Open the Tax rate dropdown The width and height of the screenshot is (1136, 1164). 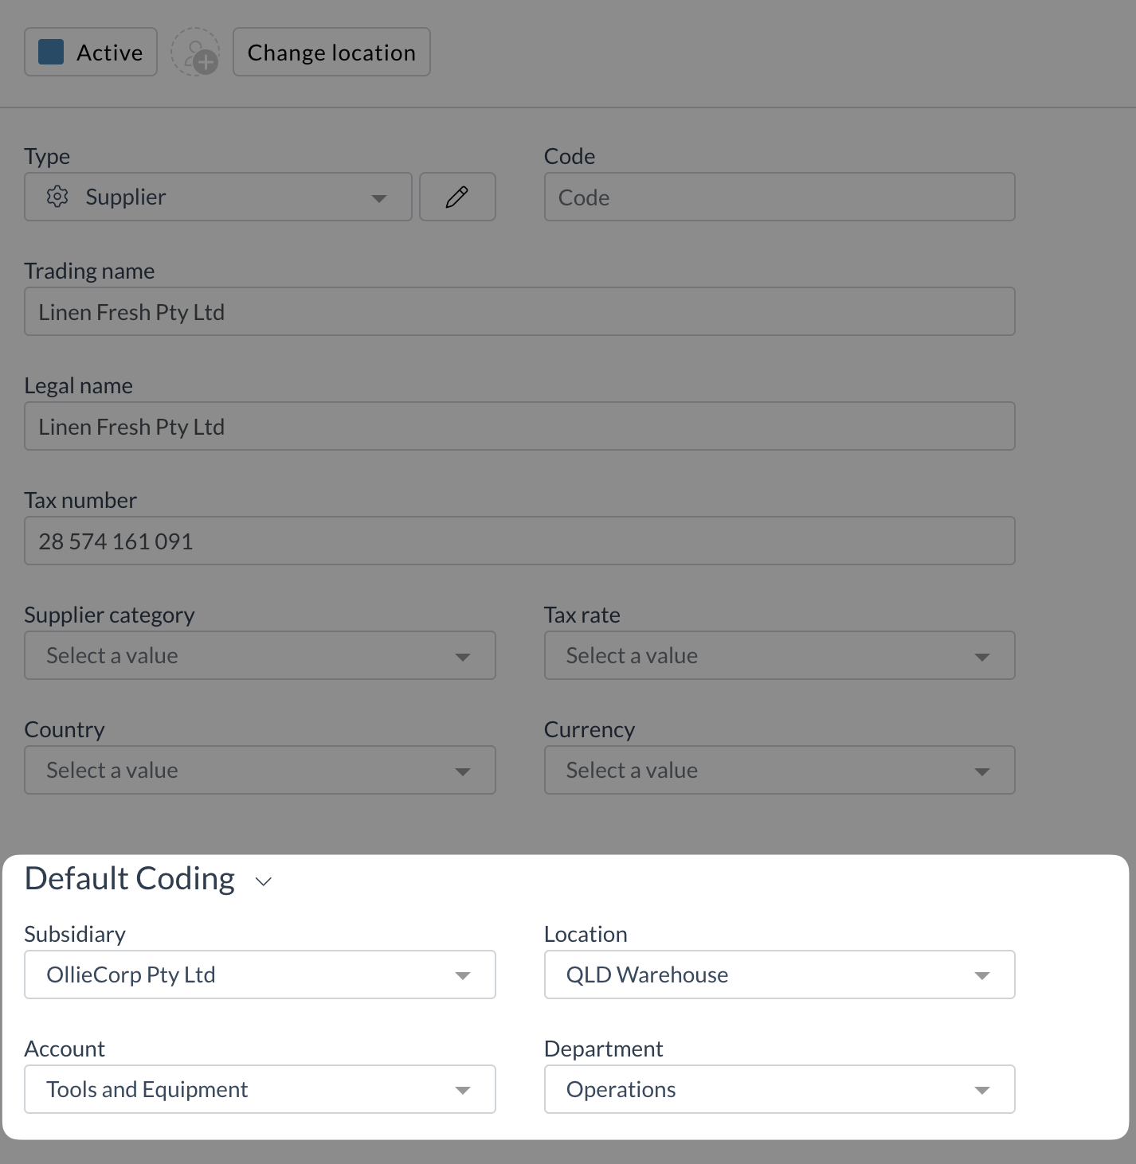(x=779, y=655)
